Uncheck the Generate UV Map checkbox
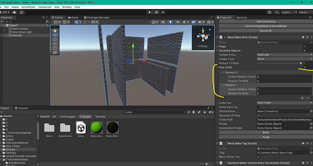Viewport: 313px width, 166px height. pos(258,115)
